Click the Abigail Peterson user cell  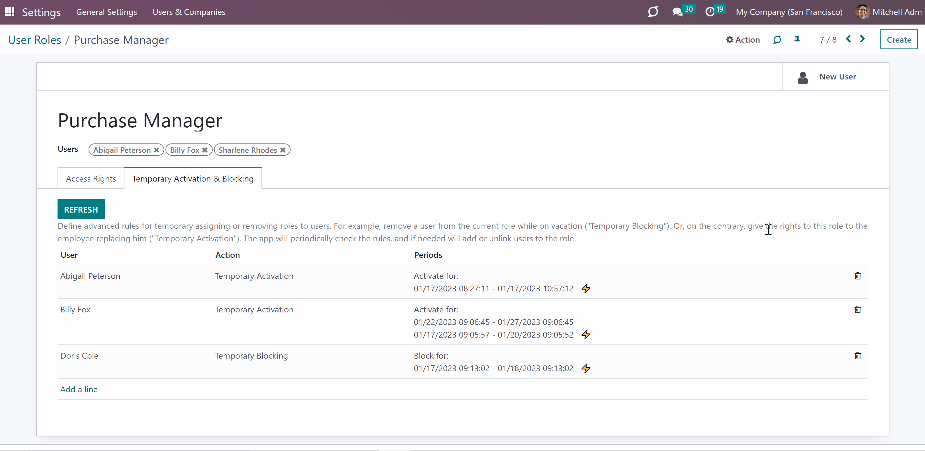(90, 276)
